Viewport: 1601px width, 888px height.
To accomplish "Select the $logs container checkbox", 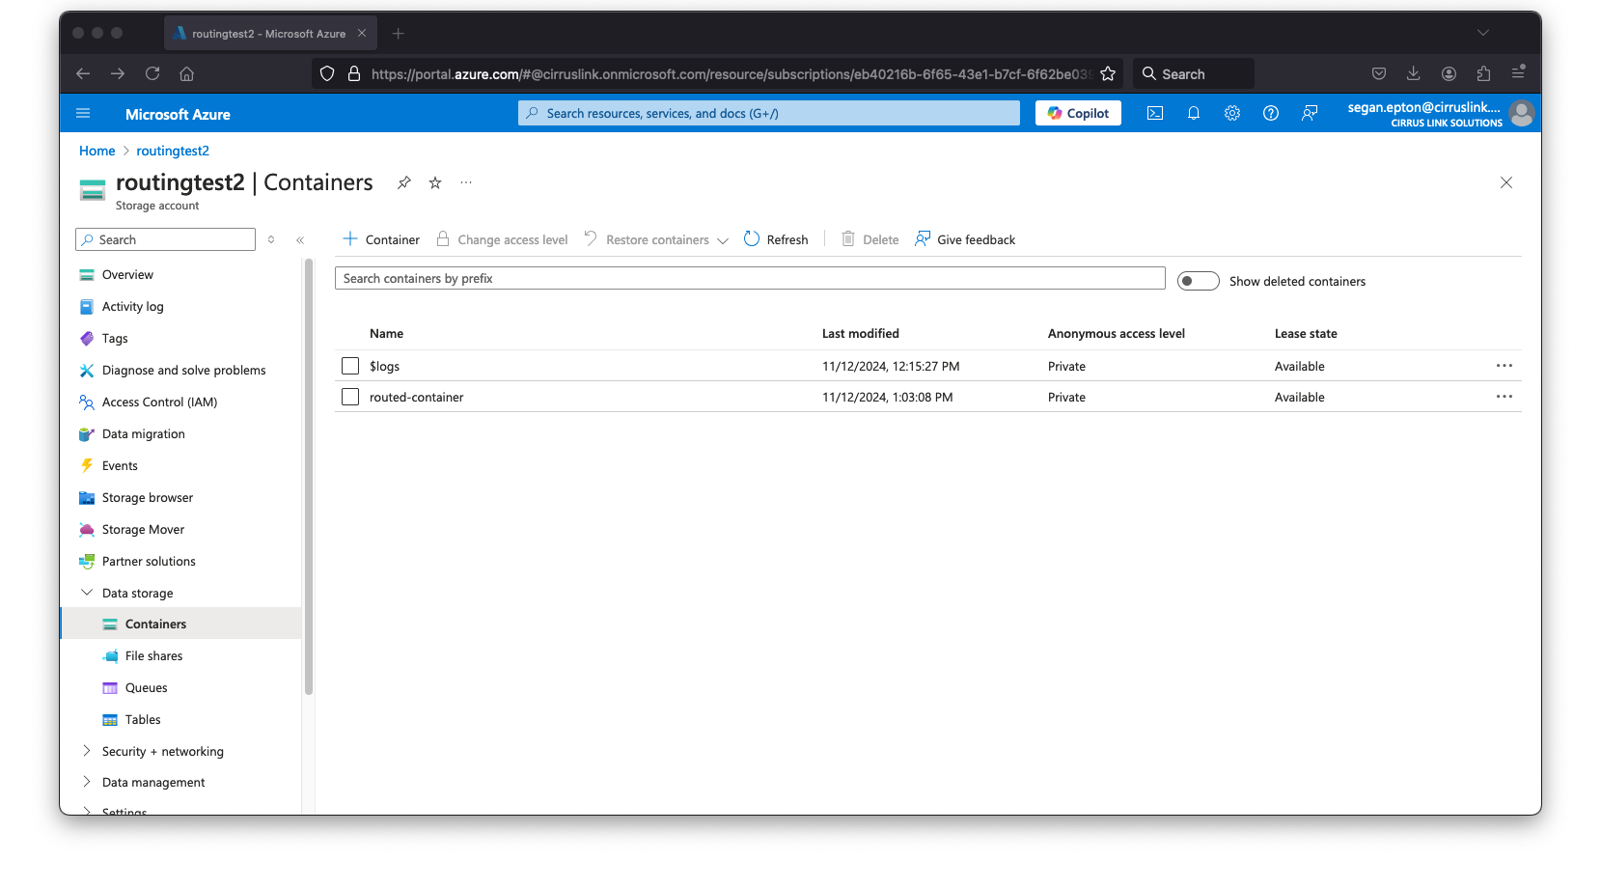I will pyautogui.click(x=350, y=366).
